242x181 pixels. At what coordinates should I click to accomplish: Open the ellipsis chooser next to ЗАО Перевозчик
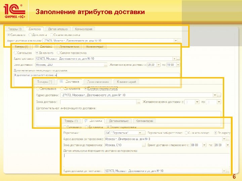pos(144,133)
